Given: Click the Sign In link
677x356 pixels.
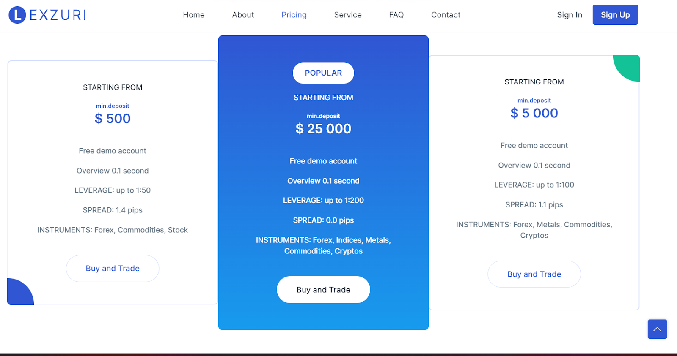Looking at the screenshot, I should tap(570, 15).
